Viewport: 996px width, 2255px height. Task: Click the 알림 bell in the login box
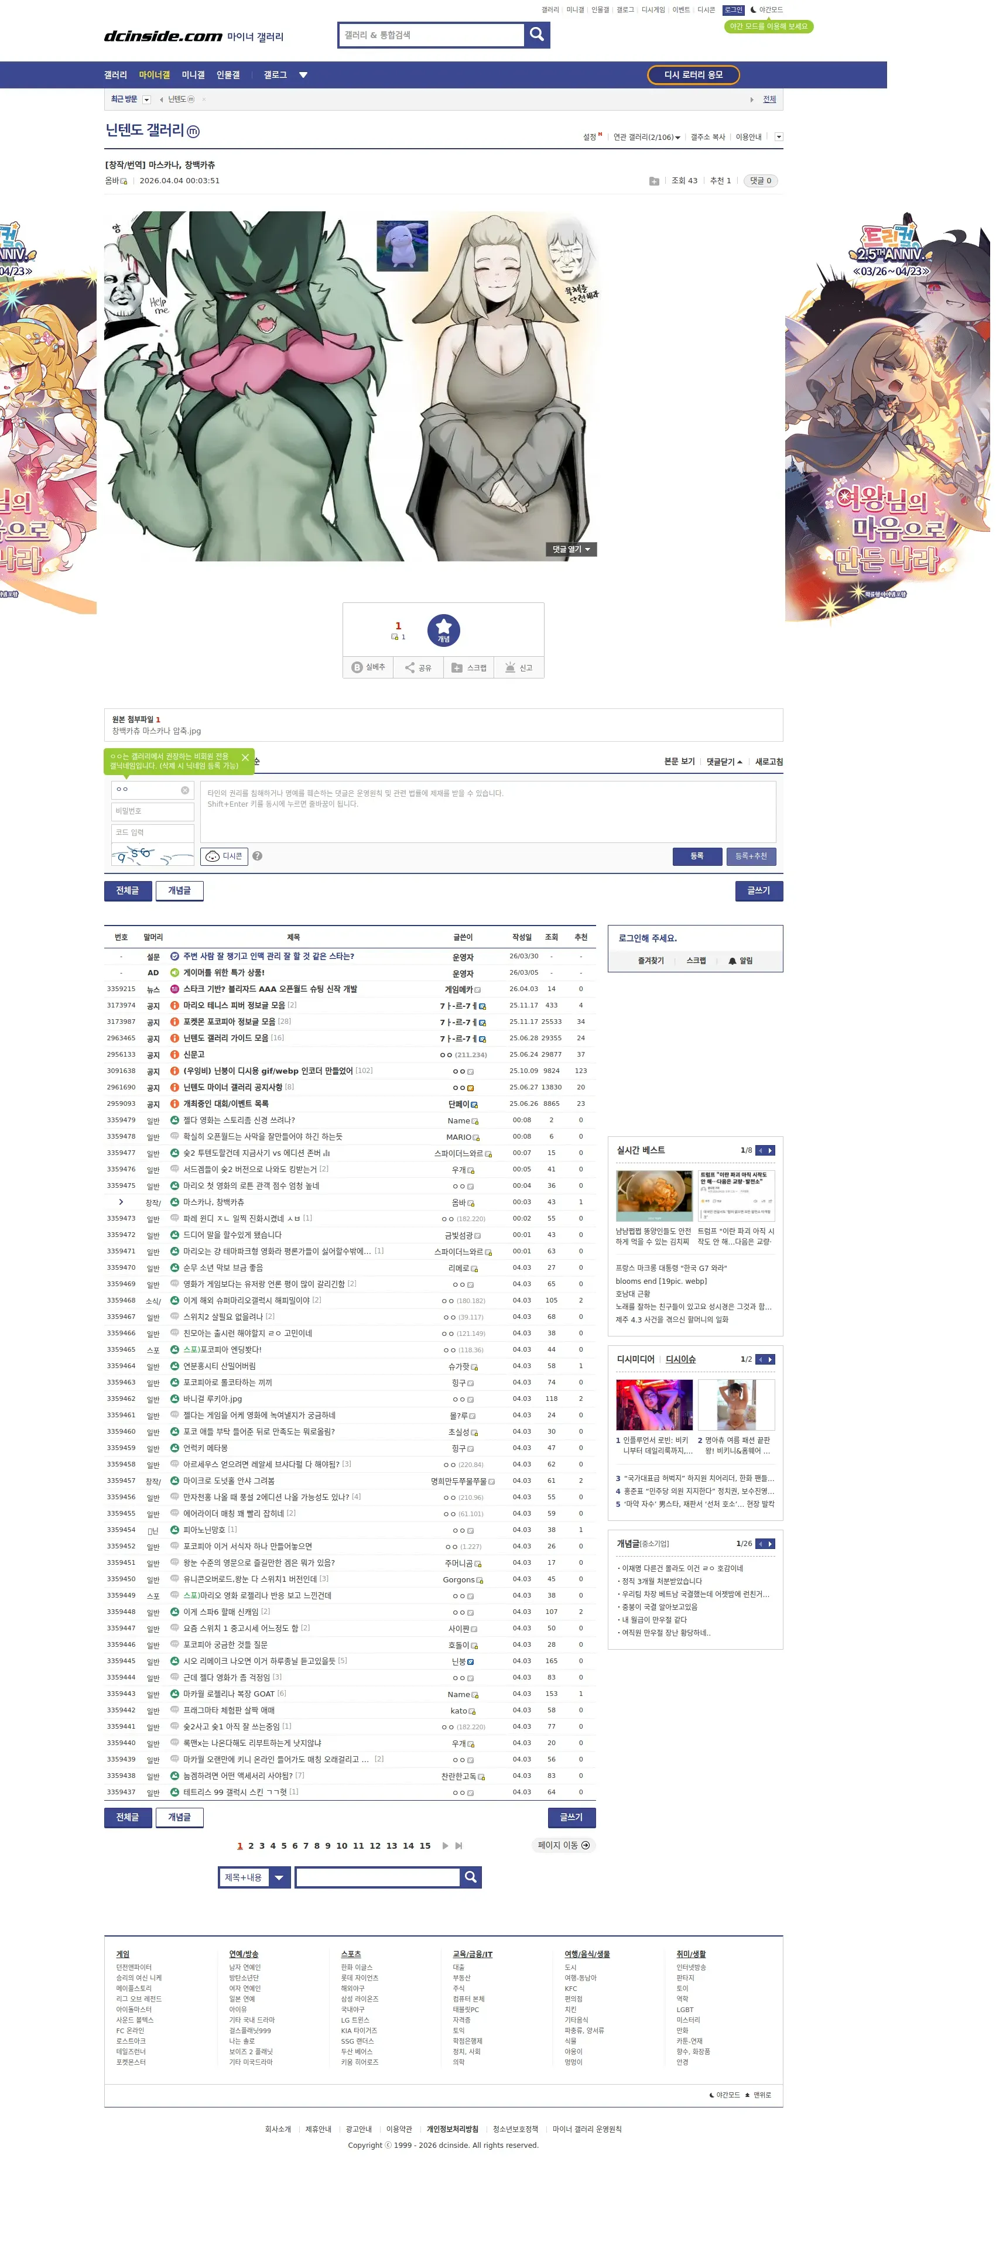[741, 960]
